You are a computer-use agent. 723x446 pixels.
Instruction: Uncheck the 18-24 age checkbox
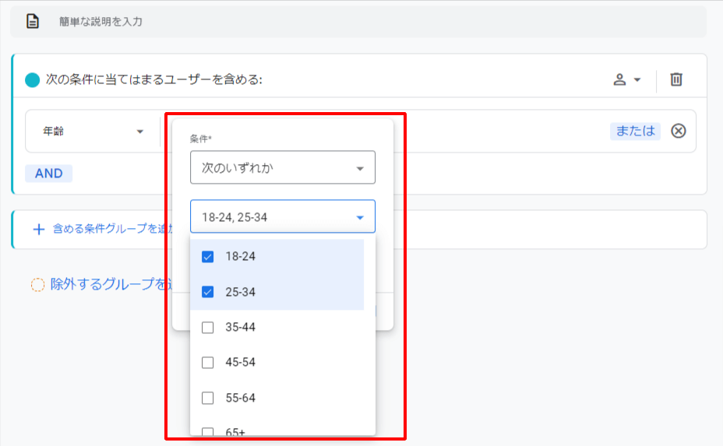pos(207,257)
